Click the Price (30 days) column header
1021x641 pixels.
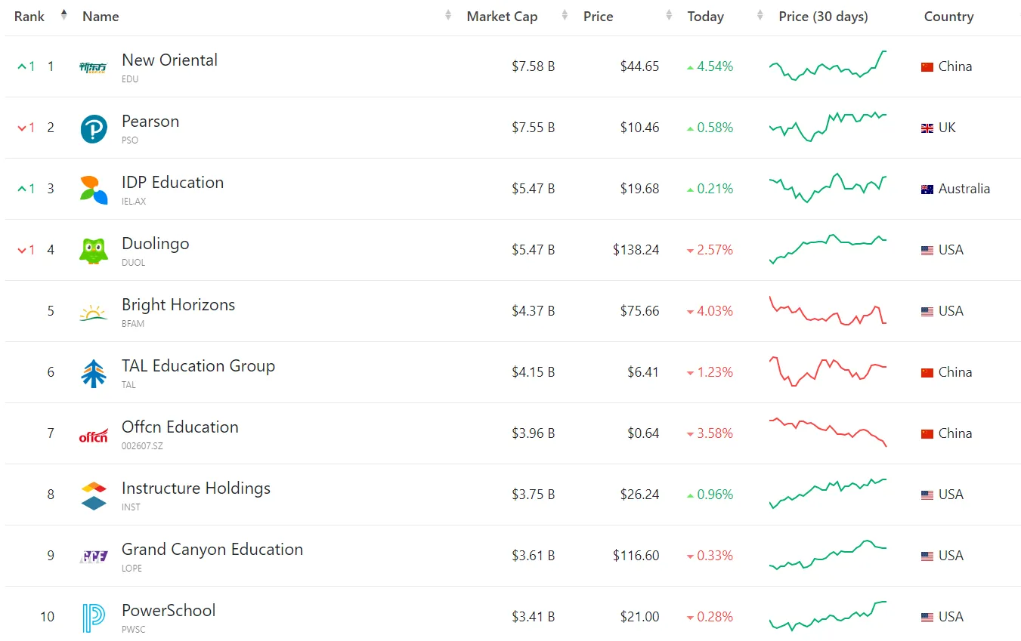click(x=823, y=17)
